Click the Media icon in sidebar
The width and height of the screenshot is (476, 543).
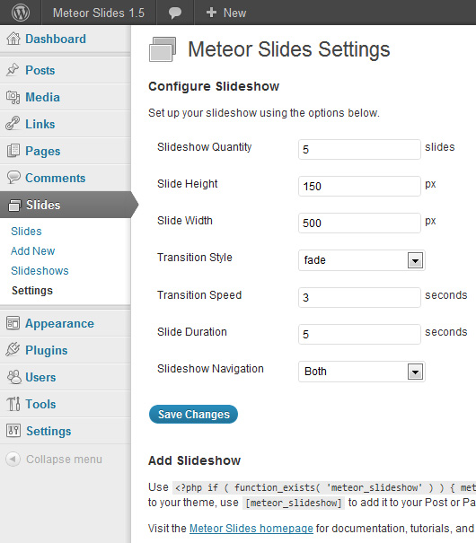point(13,97)
